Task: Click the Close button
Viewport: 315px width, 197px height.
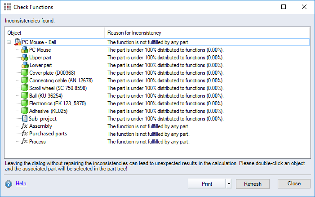Action: [x=294, y=184]
